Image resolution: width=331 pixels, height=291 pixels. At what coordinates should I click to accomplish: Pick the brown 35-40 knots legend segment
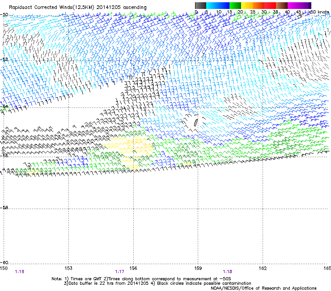(x=282, y=5)
